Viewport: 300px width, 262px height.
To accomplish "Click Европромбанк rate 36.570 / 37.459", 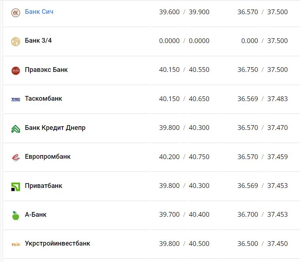I will point(262,157).
